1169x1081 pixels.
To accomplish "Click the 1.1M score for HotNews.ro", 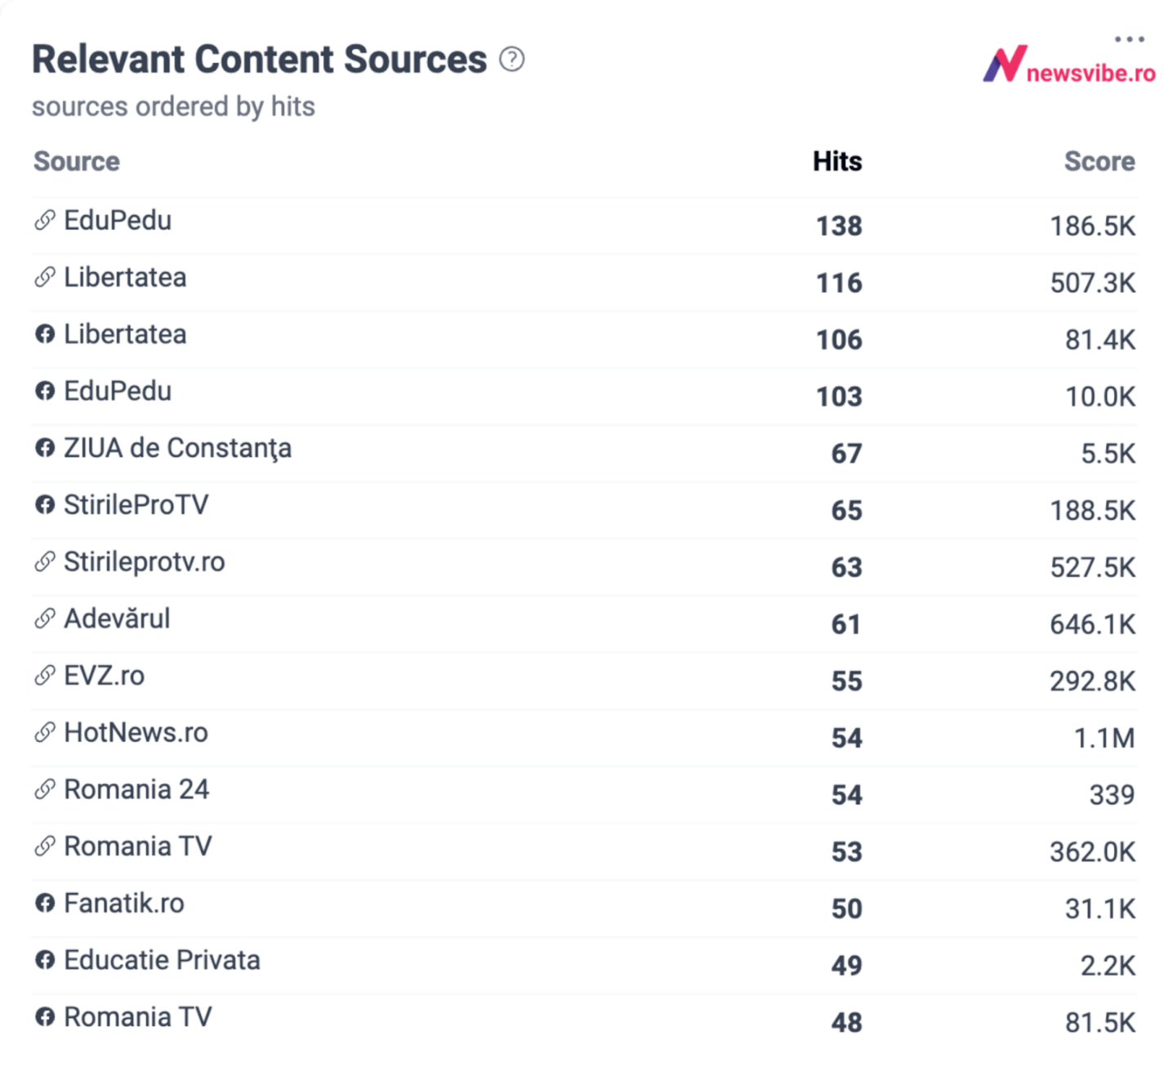I will [1104, 738].
